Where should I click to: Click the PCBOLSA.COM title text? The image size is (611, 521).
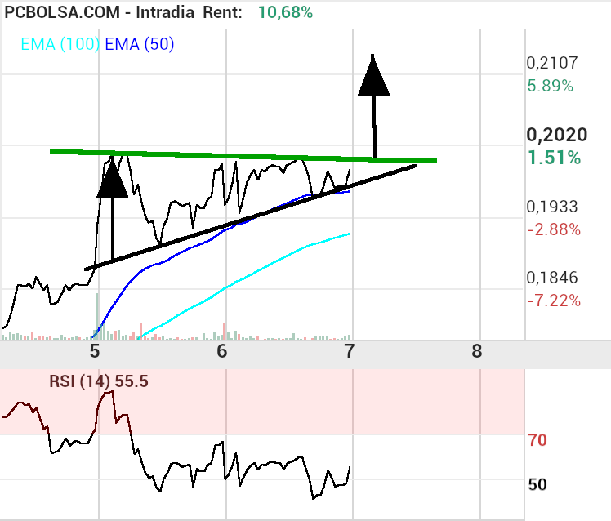(64, 12)
